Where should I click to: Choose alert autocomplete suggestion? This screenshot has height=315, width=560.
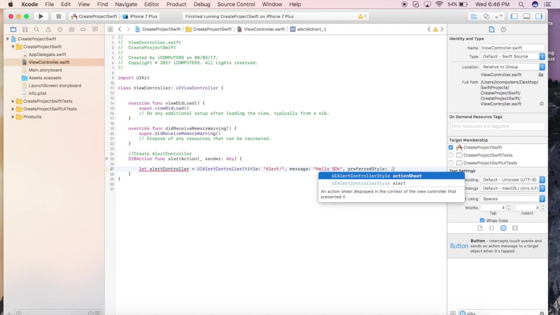click(x=391, y=183)
